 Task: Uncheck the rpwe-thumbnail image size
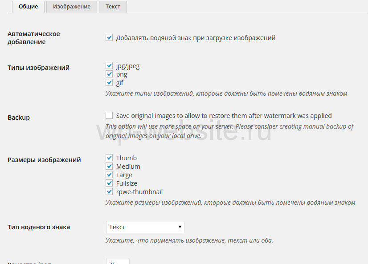tap(109, 192)
